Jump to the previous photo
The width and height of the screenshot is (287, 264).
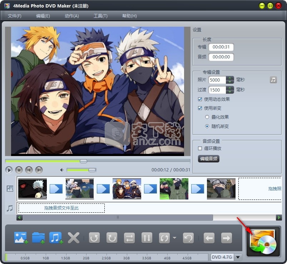[29, 170]
